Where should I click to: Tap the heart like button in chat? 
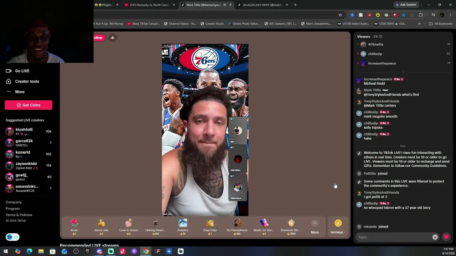pyautogui.click(x=446, y=237)
